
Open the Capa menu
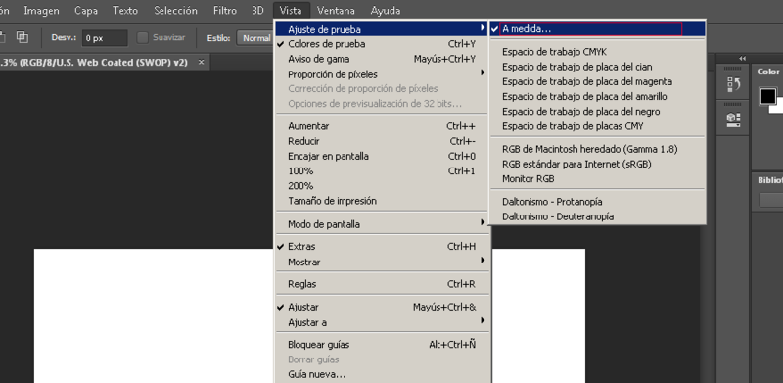[86, 10]
